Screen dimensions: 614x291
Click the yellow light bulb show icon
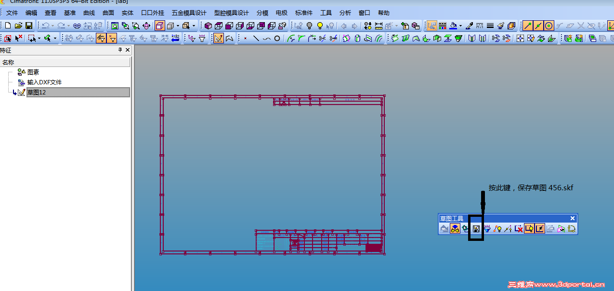pyautogui.click(x=319, y=26)
